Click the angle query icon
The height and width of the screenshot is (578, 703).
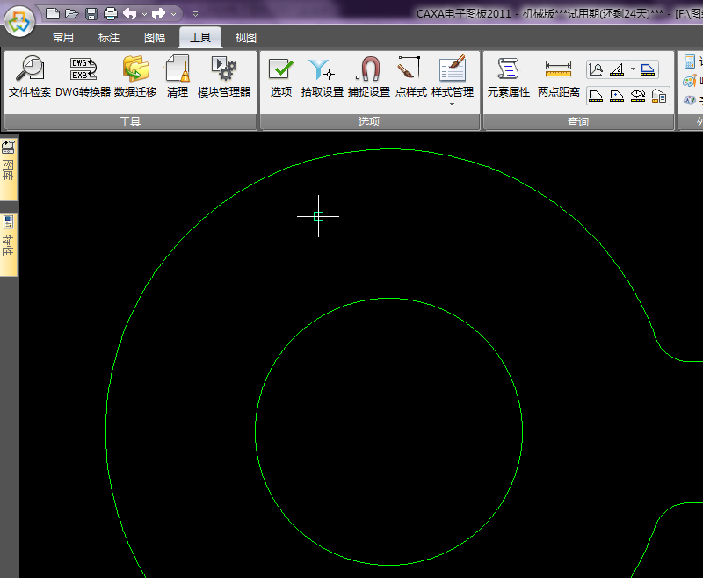point(618,69)
